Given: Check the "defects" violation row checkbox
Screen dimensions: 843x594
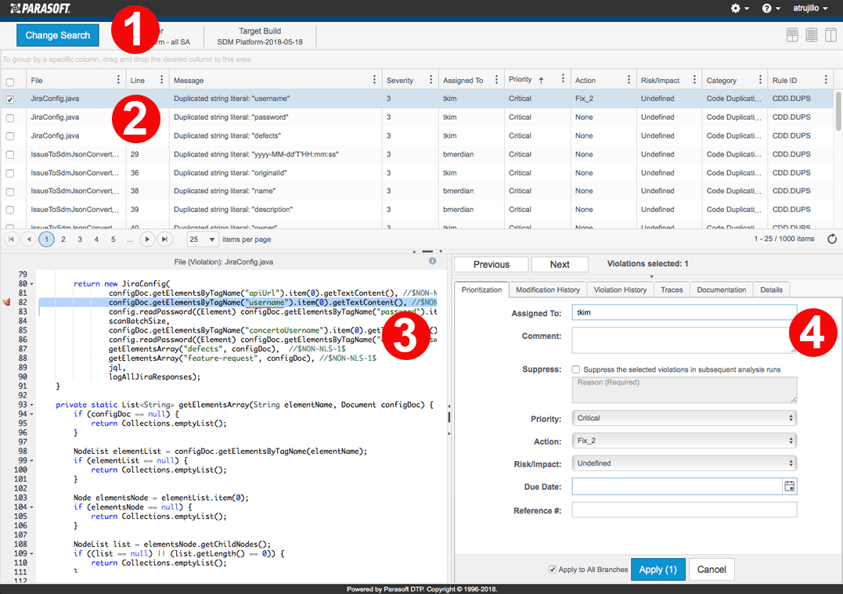Looking at the screenshot, I should tap(10, 136).
